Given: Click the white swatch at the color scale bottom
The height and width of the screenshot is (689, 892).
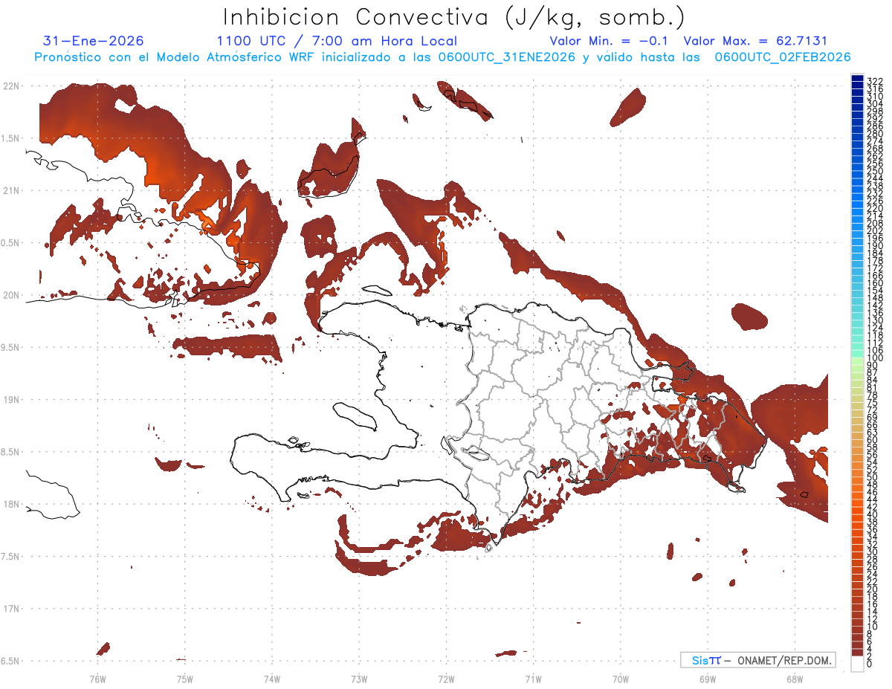Looking at the screenshot, I should (857, 665).
